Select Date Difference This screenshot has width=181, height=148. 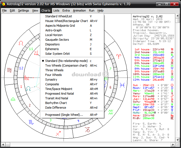point(72,108)
